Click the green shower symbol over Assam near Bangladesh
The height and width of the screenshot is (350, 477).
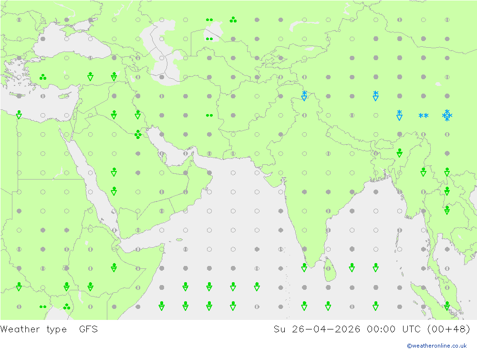(x=399, y=153)
